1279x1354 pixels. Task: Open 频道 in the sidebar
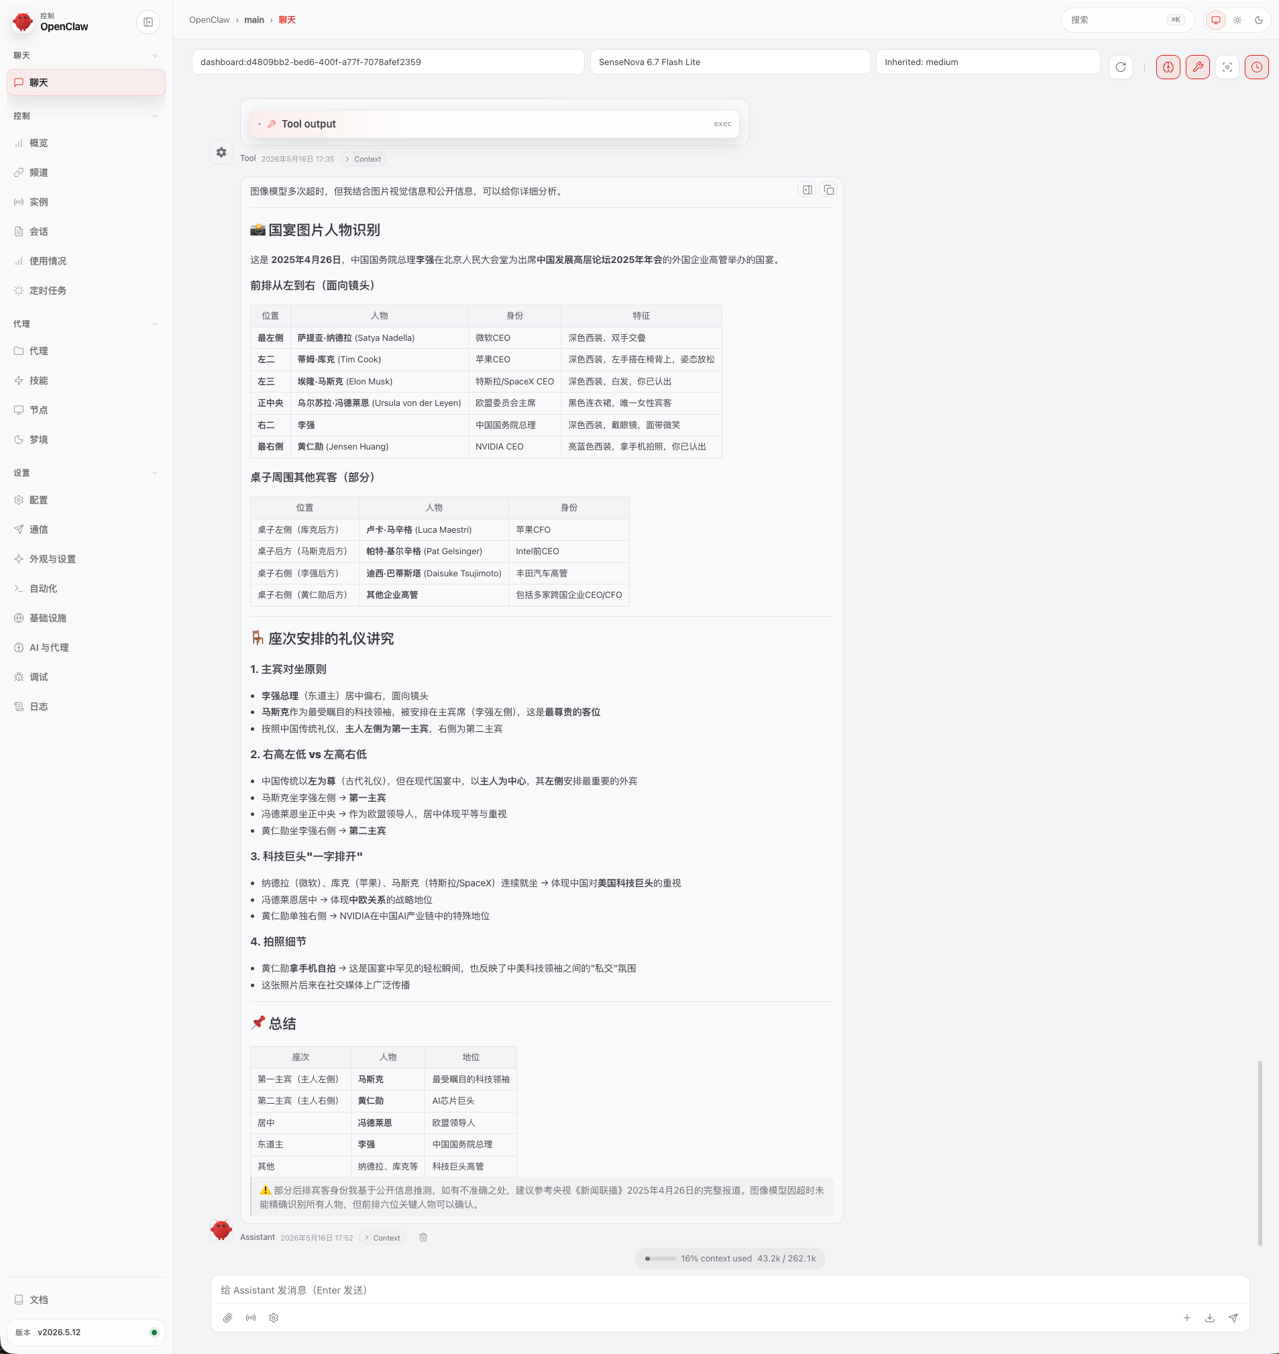point(86,172)
